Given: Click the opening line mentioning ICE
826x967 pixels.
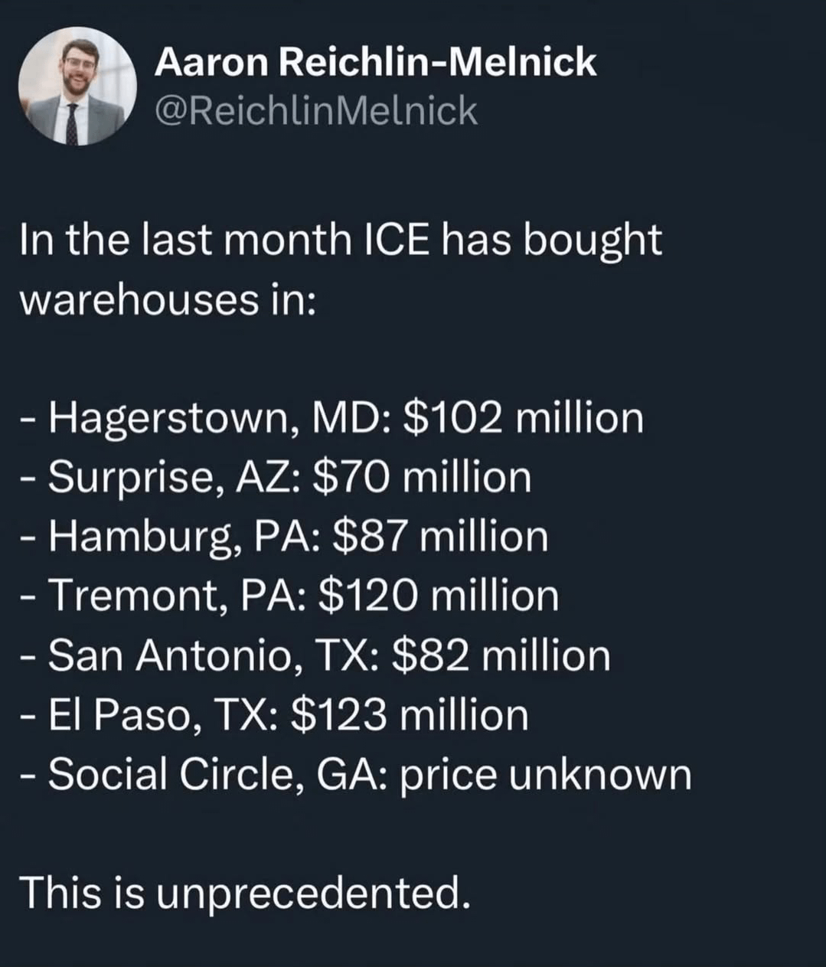Looking at the screenshot, I should [x=340, y=240].
